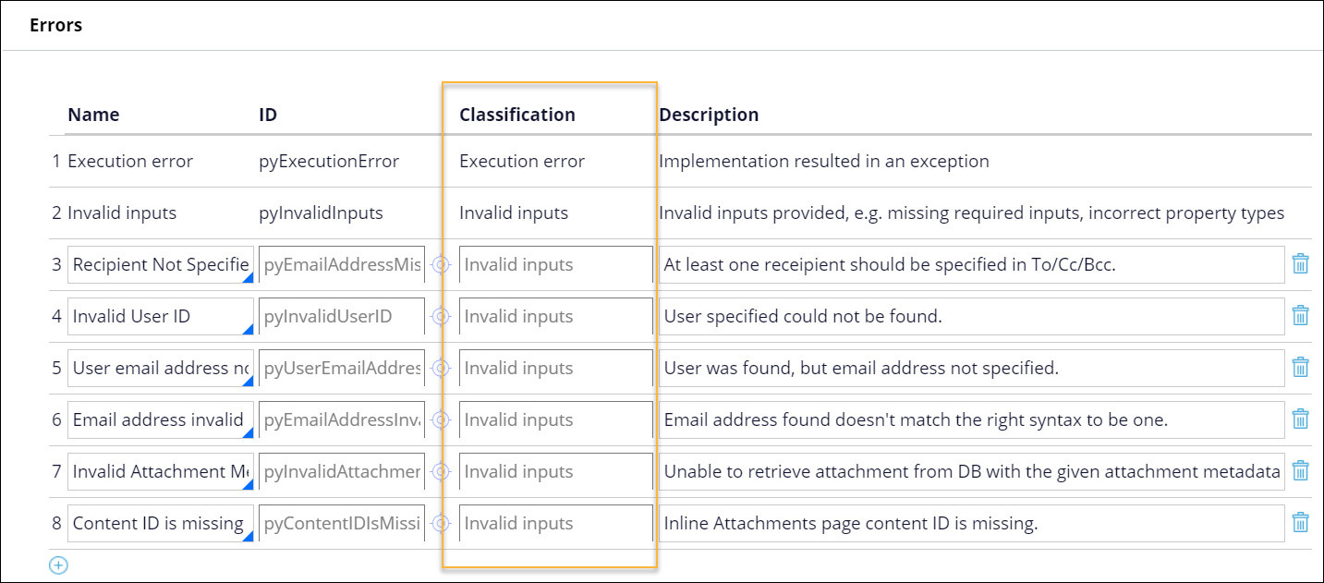Select the Execution error row
This screenshot has height=583, width=1324.
130,161
